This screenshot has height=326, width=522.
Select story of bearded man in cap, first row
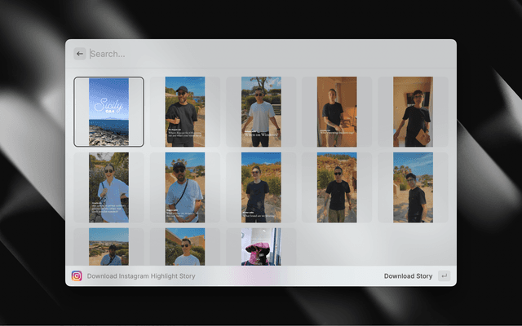point(185,112)
